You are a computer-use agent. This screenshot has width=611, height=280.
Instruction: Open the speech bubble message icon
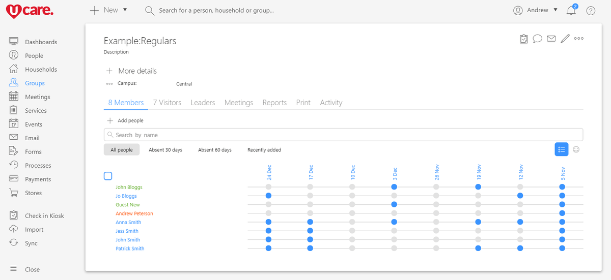pyautogui.click(x=537, y=39)
